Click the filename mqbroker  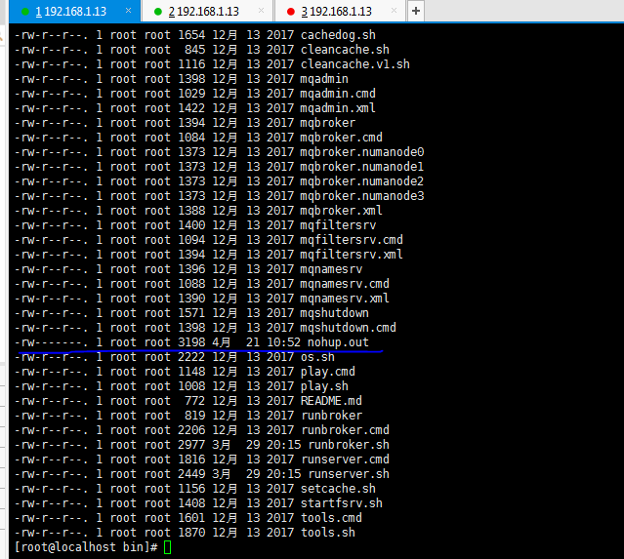point(327,123)
